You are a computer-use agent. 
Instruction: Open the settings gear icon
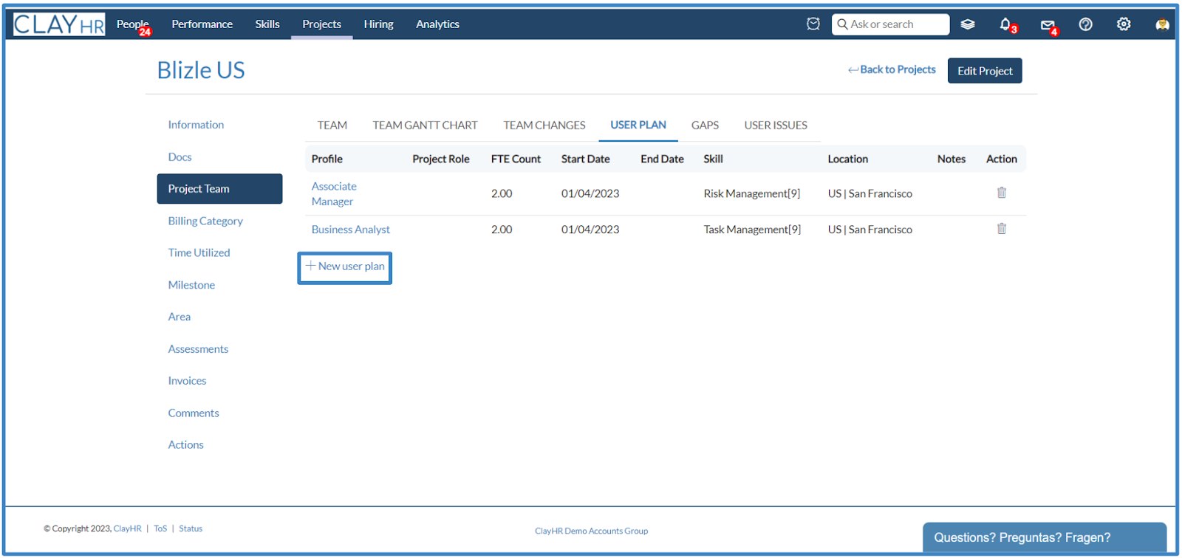click(1124, 24)
